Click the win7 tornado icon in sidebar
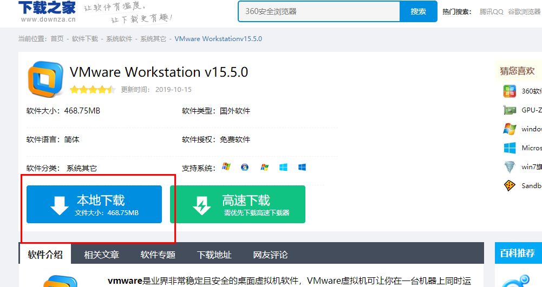The width and height of the screenshot is (542, 287). point(510,167)
